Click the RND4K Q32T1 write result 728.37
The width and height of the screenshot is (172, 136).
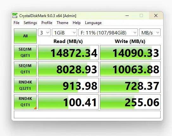click(x=130, y=85)
